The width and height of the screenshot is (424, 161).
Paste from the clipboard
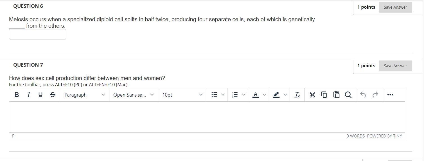336,95
